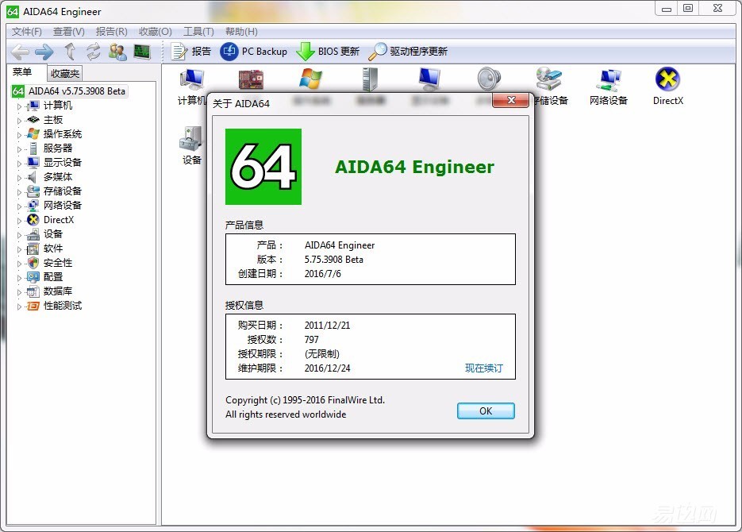Screen dimensions: 742x532
Task: Click the (无限制) license period value
Action: (x=321, y=353)
